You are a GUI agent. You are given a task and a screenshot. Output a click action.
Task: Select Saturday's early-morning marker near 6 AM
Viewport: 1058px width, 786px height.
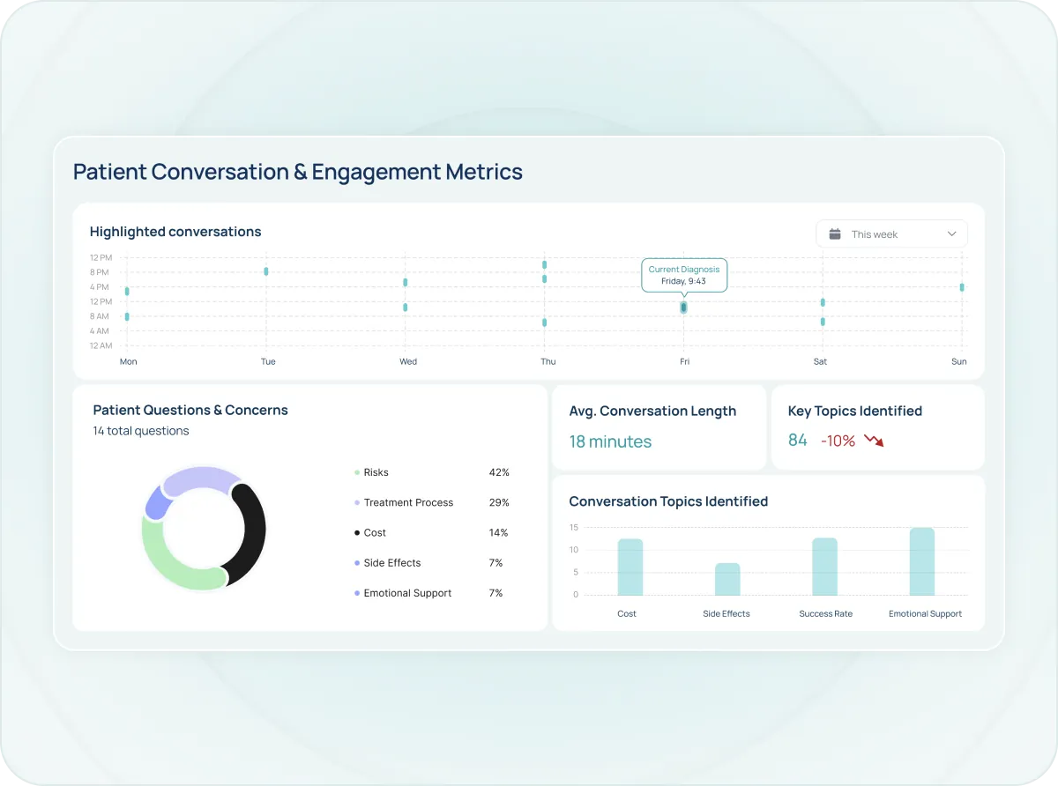pos(823,322)
